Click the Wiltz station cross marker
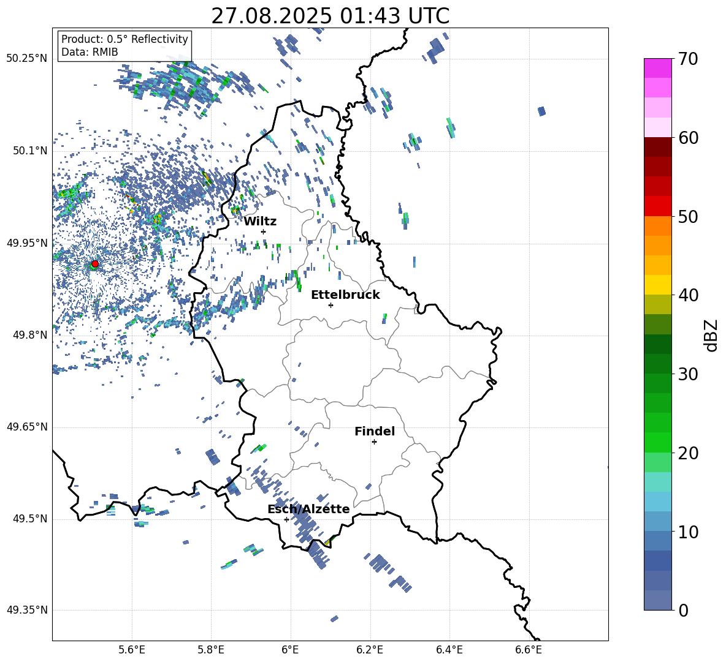726x662 pixels. pyautogui.click(x=264, y=231)
